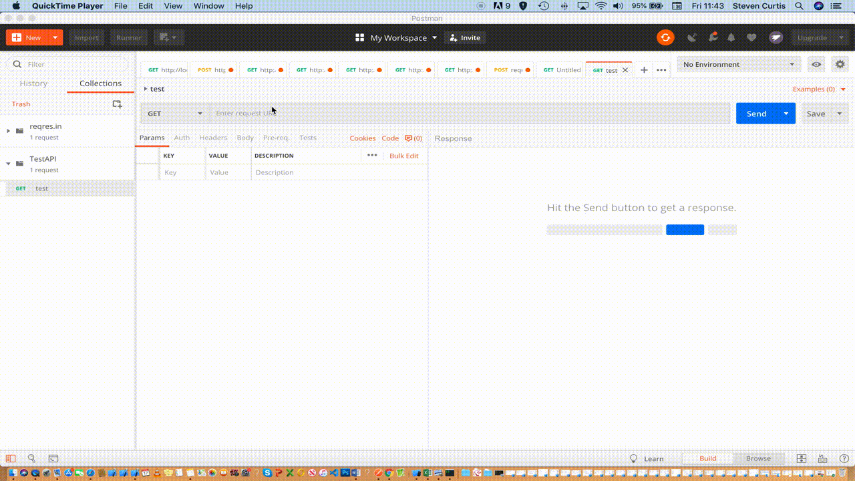Open Find and Replace magnifier in status bar
855x481 pixels.
pyautogui.click(x=31, y=458)
